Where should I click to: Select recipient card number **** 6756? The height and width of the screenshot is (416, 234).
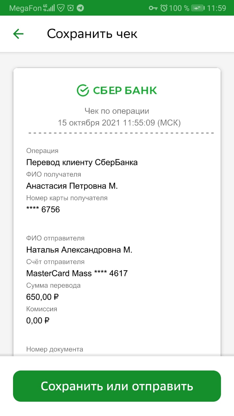click(x=43, y=209)
